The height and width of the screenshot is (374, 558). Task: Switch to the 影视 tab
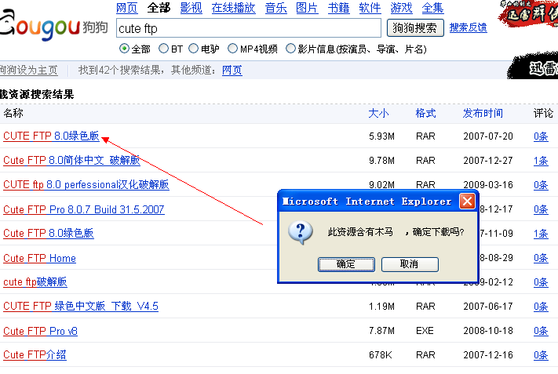coord(191,8)
